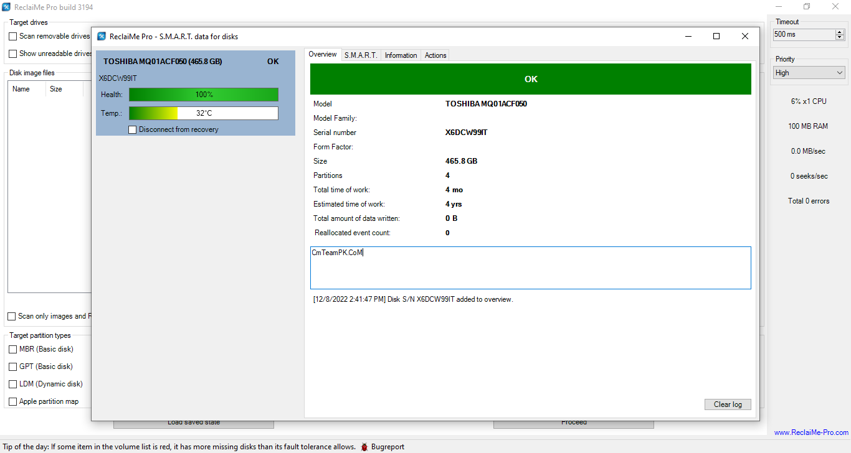Click the ReclaiMe Pro main window title icon
Screen dimensions: 851x453
point(7,7)
